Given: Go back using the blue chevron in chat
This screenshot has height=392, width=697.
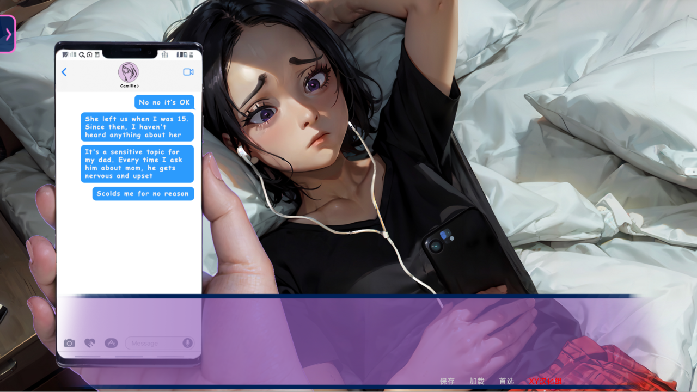Looking at the screenshot, I should coord(64,72).
